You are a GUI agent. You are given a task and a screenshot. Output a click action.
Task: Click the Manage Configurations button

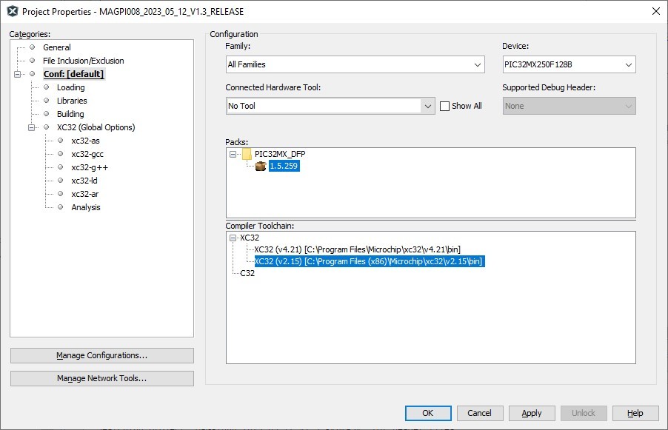101,355
